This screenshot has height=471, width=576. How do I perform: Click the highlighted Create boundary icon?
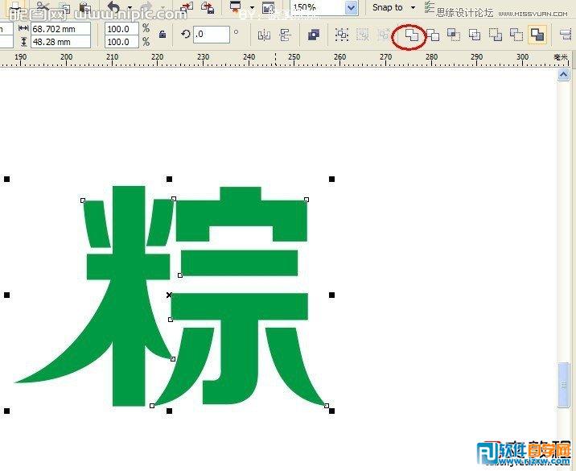(537, 35)
